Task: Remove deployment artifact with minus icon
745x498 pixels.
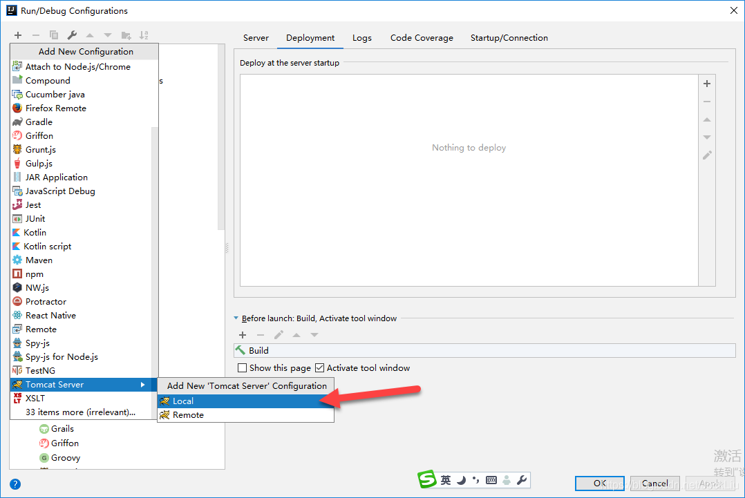Action: [x=707, y=102]
